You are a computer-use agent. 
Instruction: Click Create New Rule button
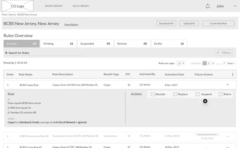218,24
